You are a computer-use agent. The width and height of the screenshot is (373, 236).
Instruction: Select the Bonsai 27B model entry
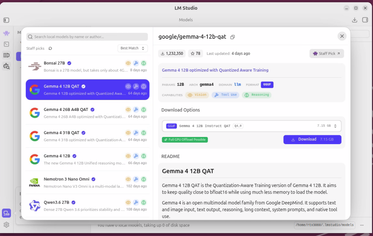87,66
